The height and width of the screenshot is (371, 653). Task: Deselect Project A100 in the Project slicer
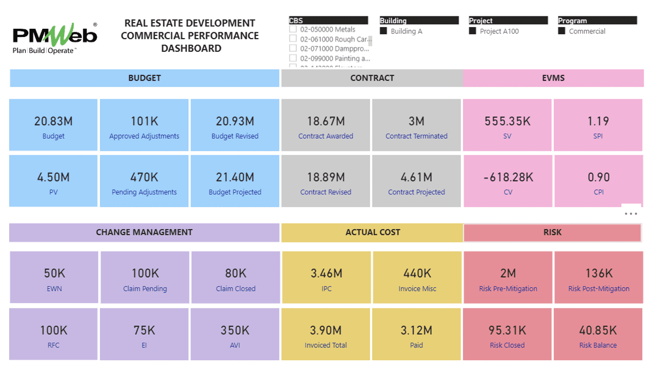[472, 31]
